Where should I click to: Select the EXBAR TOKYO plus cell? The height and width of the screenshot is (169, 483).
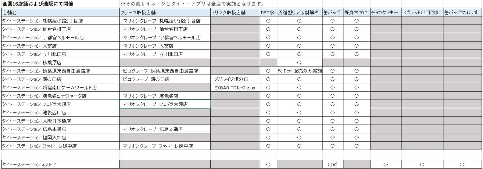click(x=235, y=88)
